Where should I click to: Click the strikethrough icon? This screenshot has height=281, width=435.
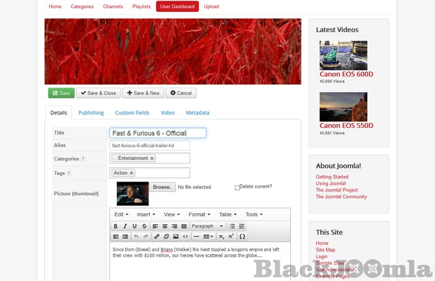[x=144, y=226]
